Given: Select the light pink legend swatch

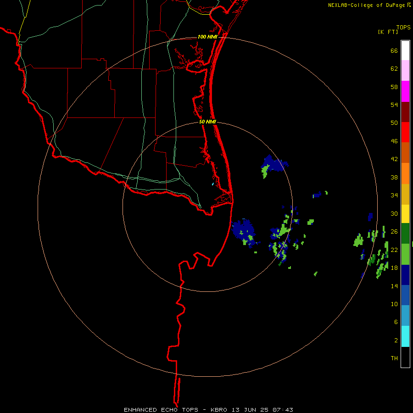Looking at the screenshot, I should [405, 71].
